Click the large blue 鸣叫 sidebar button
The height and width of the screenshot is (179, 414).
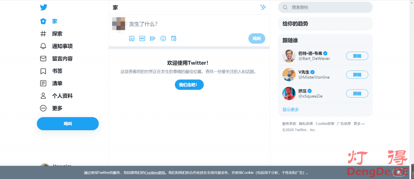68,124
